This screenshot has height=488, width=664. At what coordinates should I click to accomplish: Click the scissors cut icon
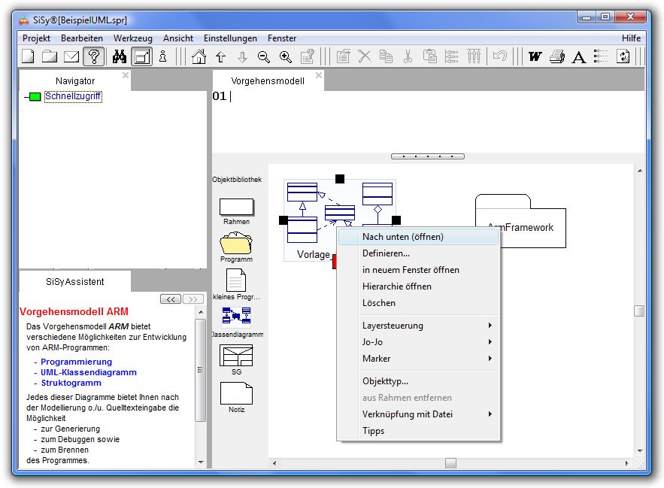[408, 56]
